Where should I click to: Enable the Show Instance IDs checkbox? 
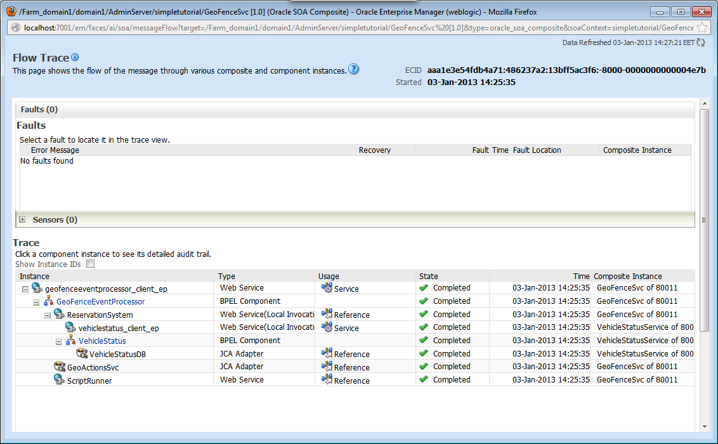pyautogui.click(x=91, y=264)
